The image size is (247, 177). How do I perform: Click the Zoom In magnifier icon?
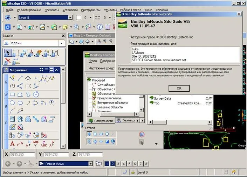click(105, 42)
